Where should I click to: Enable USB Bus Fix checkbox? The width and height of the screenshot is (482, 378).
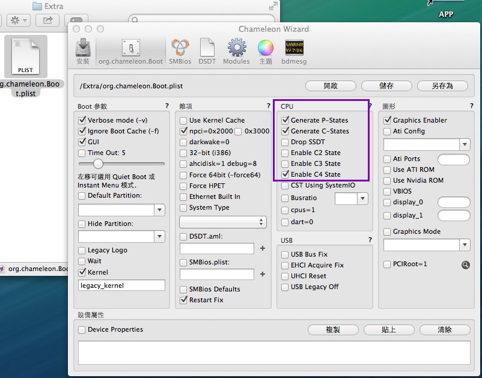(x=285, y=254)
